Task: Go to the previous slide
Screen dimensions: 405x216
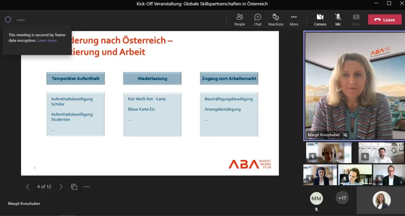Action: click(28, 187)
